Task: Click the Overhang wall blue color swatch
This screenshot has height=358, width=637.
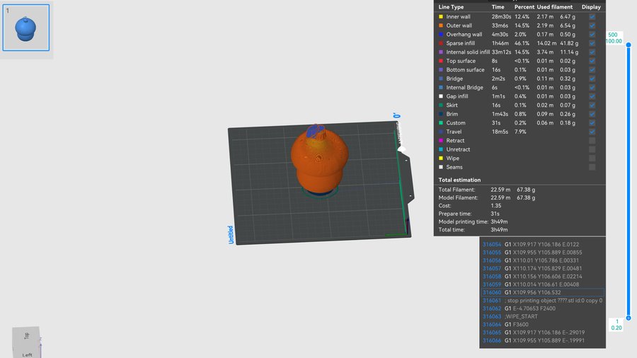Action: [441, 35]
